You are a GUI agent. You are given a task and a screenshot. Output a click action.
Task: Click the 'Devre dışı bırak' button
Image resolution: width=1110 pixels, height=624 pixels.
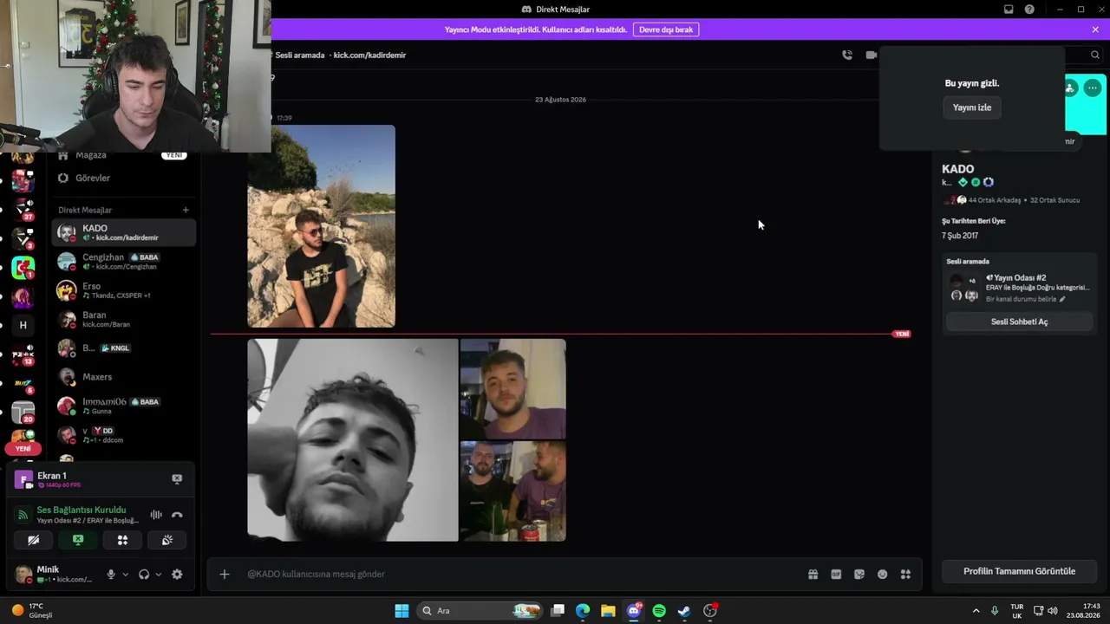pyautogui.click(x=666, y=29)
